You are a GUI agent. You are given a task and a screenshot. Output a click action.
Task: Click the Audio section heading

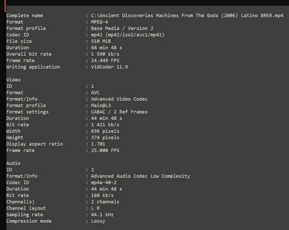click(x=13, y=163)
